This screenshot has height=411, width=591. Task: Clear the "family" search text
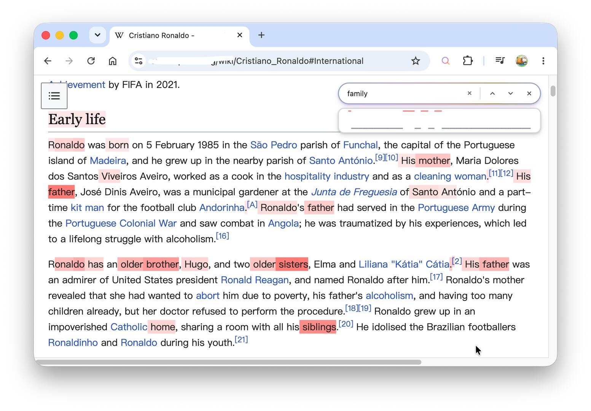click(470, 93)
